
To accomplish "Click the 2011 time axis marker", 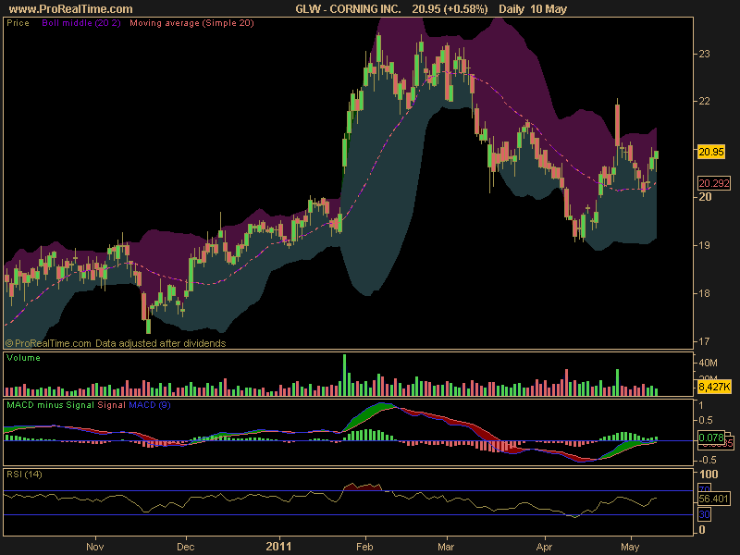I will click(278, 547).
